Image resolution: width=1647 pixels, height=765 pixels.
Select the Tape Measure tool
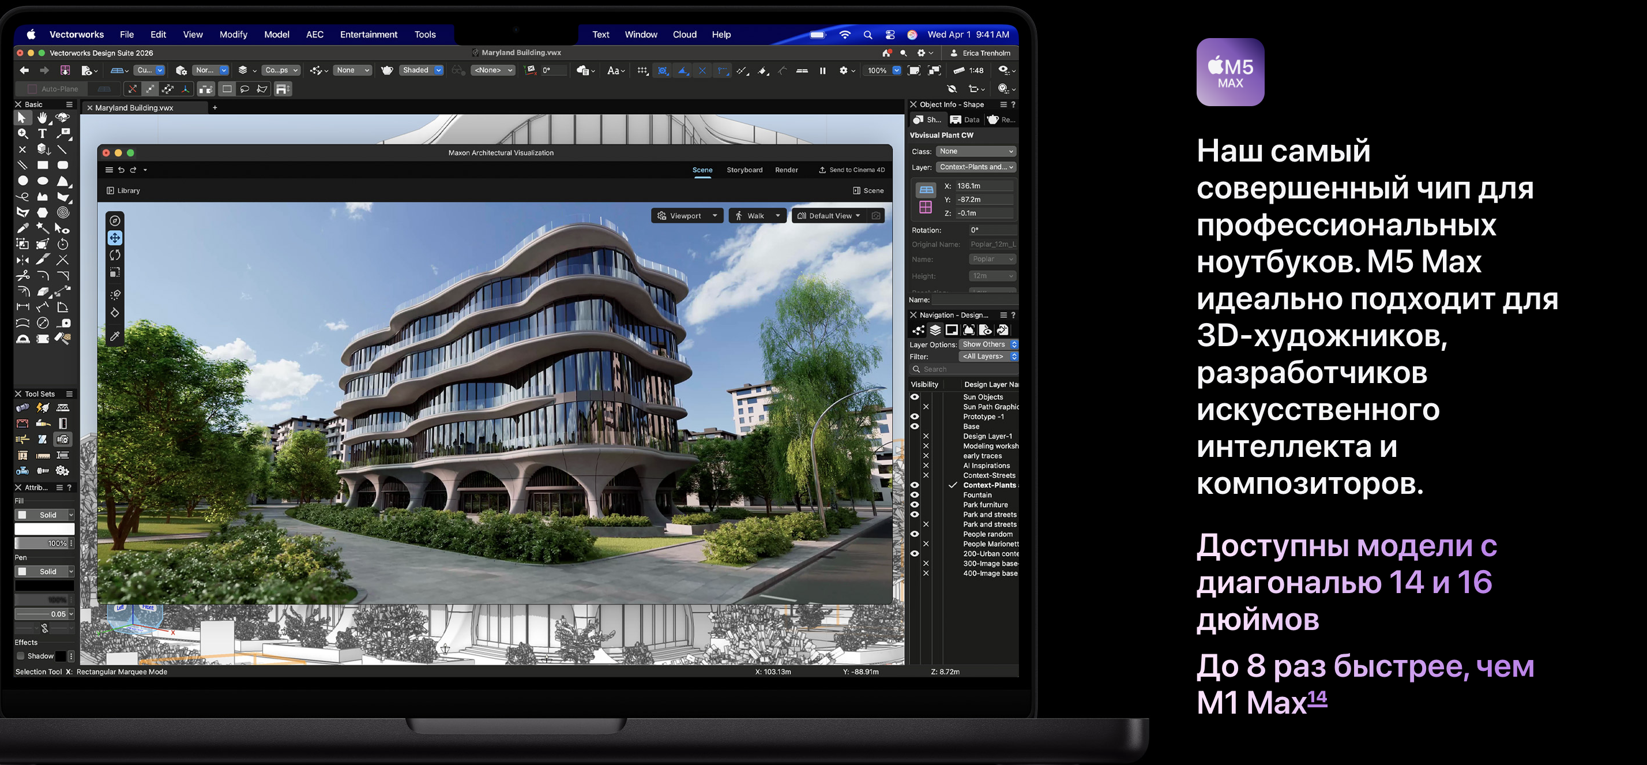pyautogui.click(x=63, y=322)
